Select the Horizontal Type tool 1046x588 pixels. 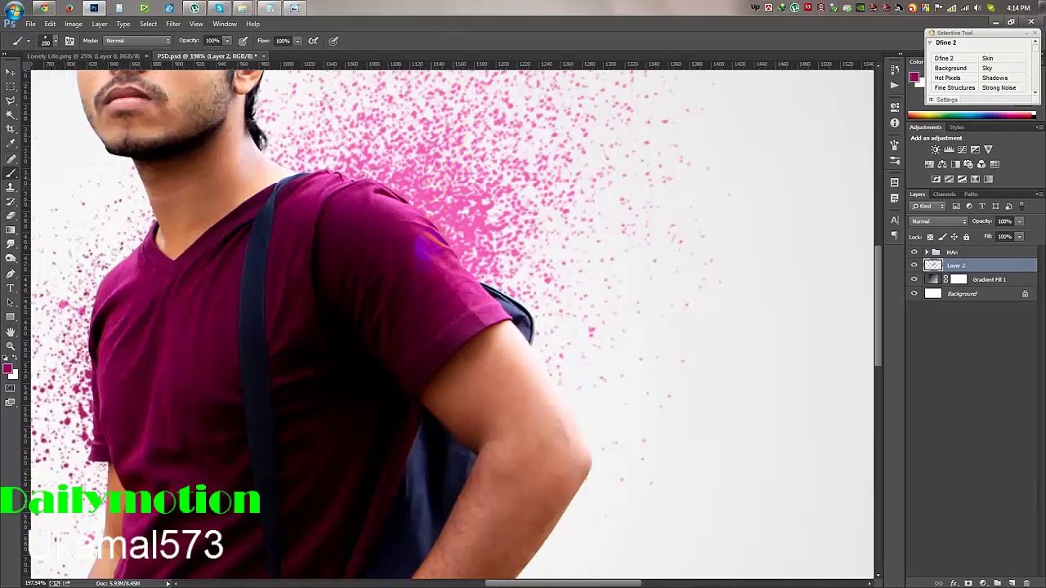[11, 288]
